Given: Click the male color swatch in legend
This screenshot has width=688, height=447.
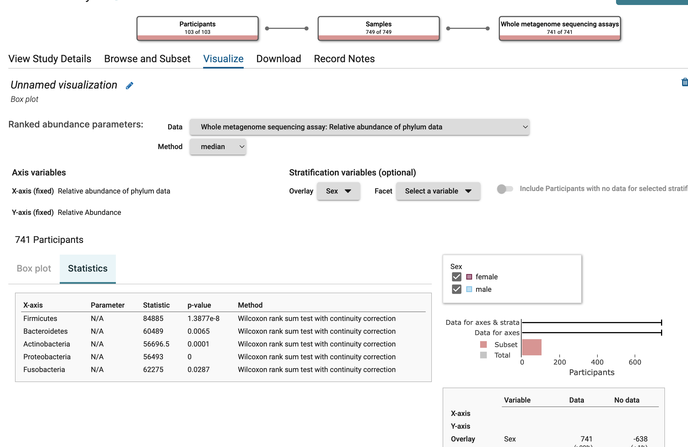Looking at the screenshot, I should 469,289.
